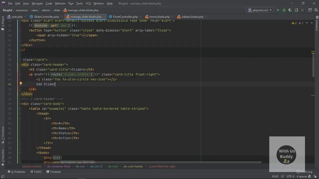Run the phpunit.xml configuration
Screen dimensions: 319x179
pos(278,10)
